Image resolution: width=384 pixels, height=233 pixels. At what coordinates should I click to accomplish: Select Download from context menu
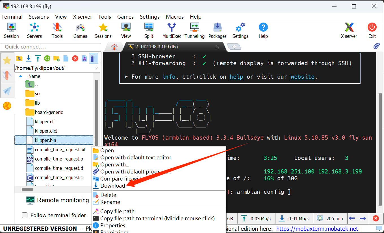point(112,186)
